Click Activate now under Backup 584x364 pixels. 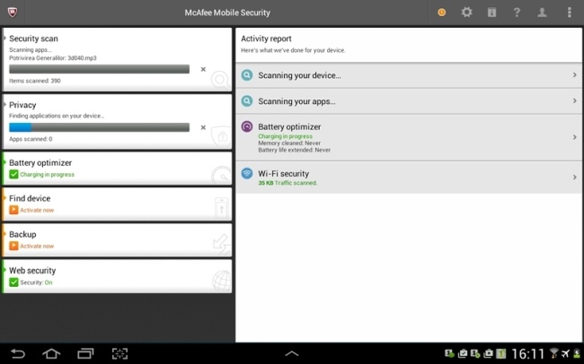(37, 247)
